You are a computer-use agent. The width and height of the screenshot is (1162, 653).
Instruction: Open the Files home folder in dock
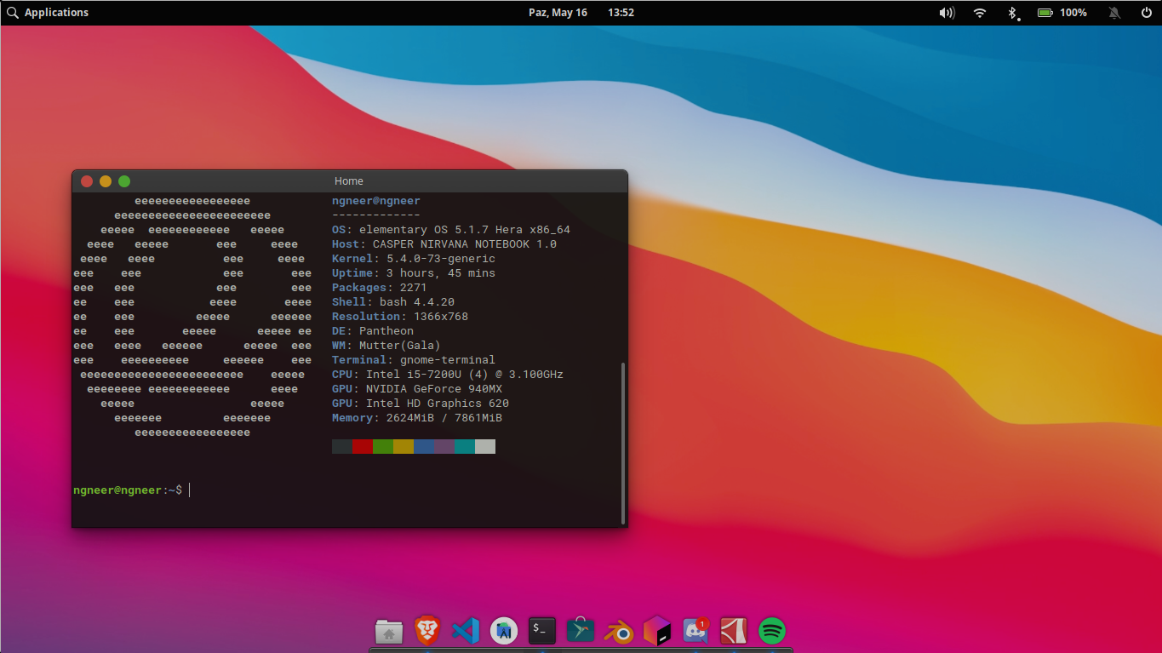point(389,631)
